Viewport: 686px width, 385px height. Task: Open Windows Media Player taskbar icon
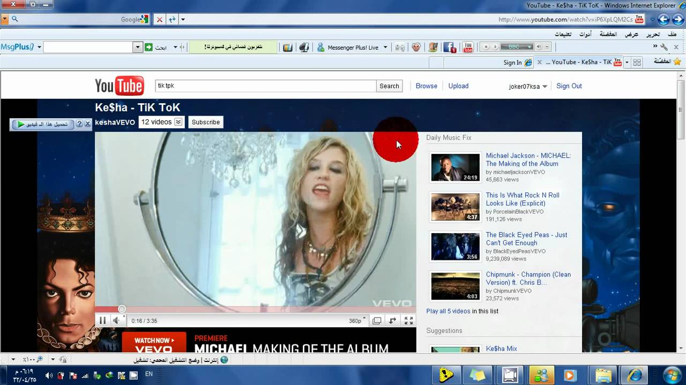point(569,375)
